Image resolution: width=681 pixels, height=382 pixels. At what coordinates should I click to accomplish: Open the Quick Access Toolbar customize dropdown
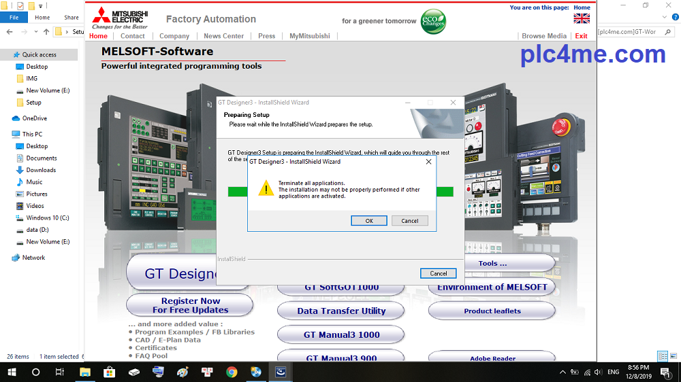pos(40,6)
